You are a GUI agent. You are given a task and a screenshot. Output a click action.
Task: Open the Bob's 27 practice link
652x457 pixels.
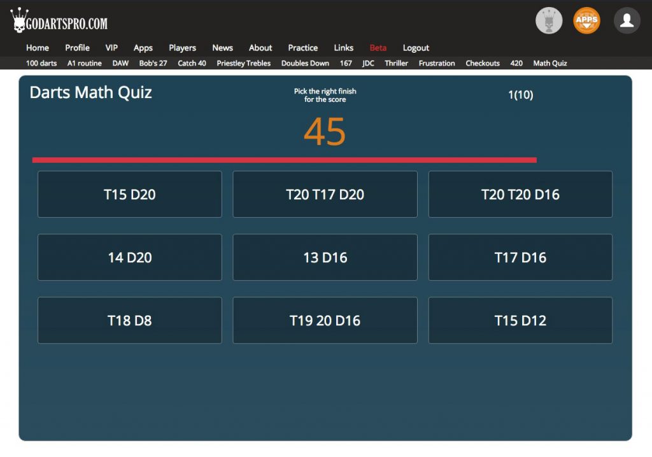152,63
